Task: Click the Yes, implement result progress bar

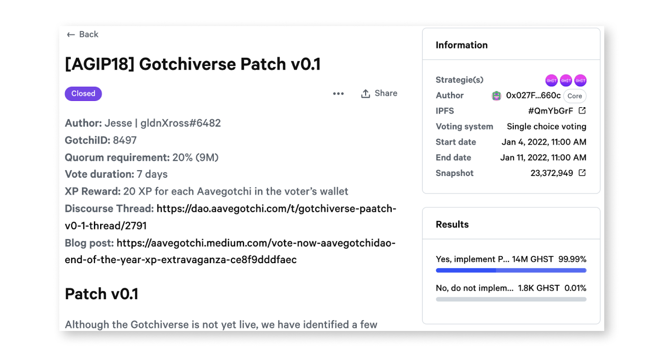Action: [x=511, y=270]
